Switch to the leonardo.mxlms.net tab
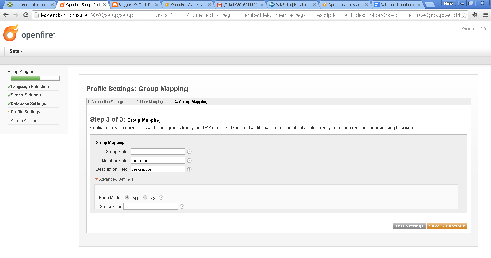This screenshot has width=491, height=258. 30,5
